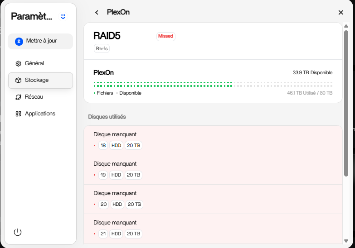Select the missing disk 18 row
The width and height of the screenshot is (355, 248).
click(x=213, y=140)
